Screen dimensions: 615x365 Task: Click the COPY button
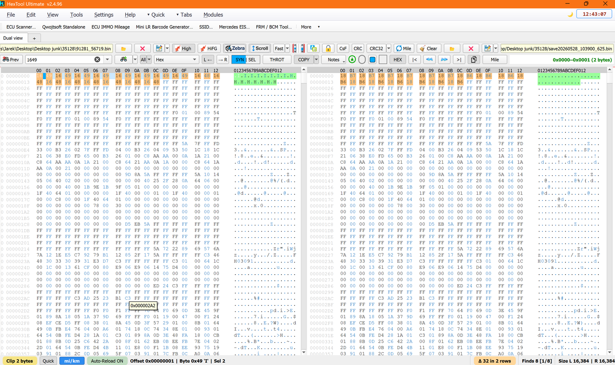[x=304, y=60]
